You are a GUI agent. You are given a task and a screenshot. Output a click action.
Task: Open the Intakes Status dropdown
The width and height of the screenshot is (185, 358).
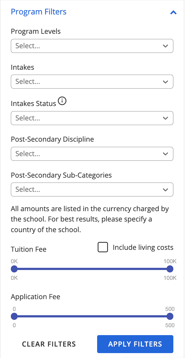[92, 118]
